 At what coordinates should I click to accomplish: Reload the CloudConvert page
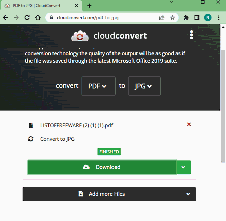pos(27,18)
